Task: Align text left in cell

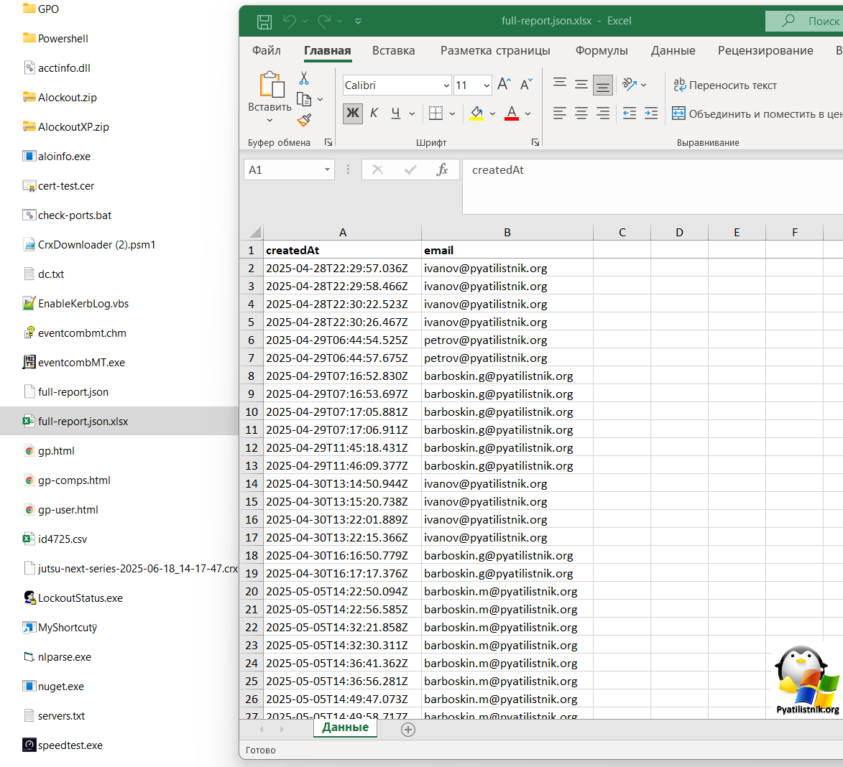Action: 560,113
